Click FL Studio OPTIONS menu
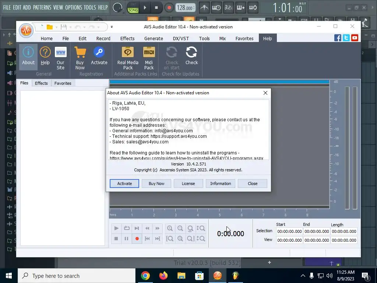The image size is (377, 283). click(x=74, y=7)
